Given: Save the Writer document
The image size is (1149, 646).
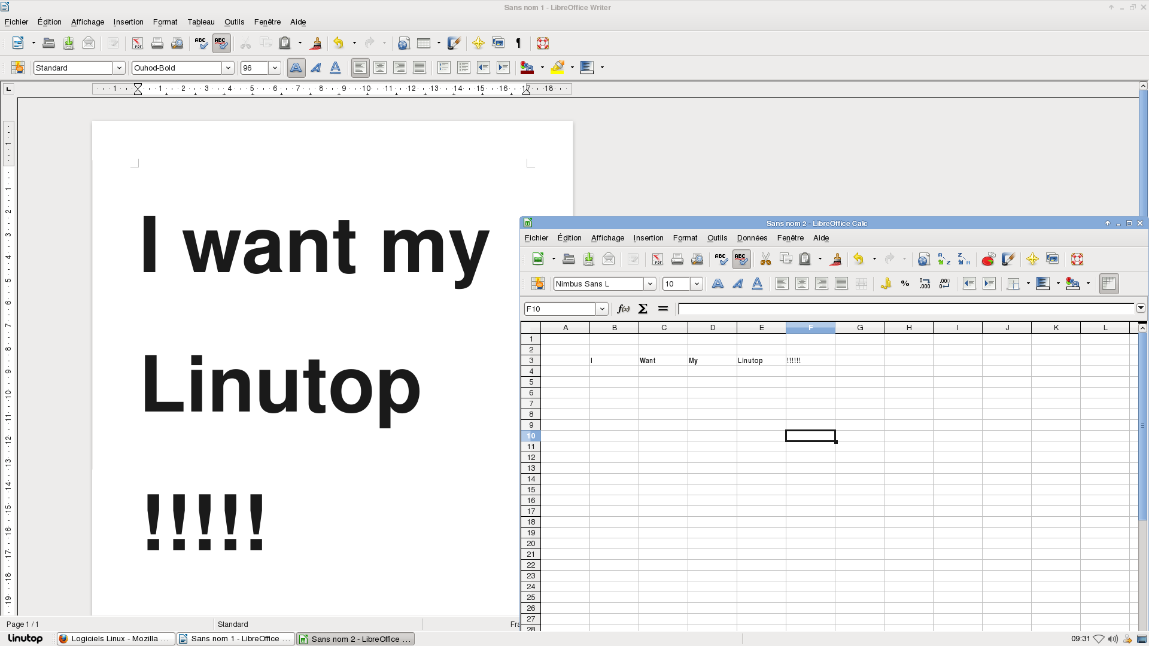Looking at the screenshot, I should (x=69, y=43).
